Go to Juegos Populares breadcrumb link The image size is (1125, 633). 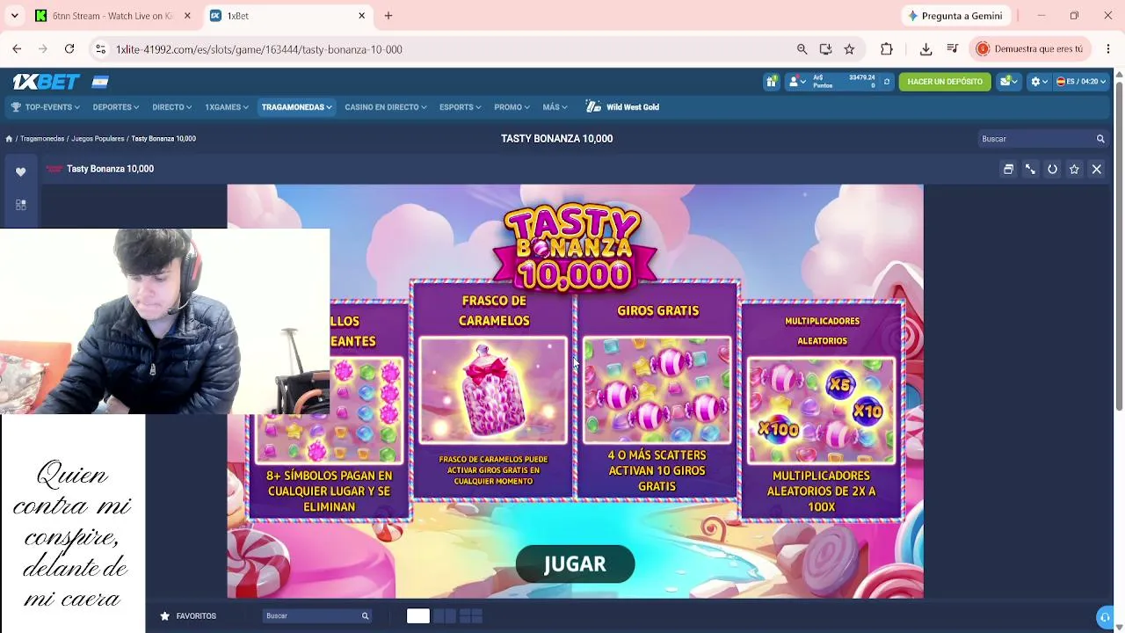coord(98,139)
